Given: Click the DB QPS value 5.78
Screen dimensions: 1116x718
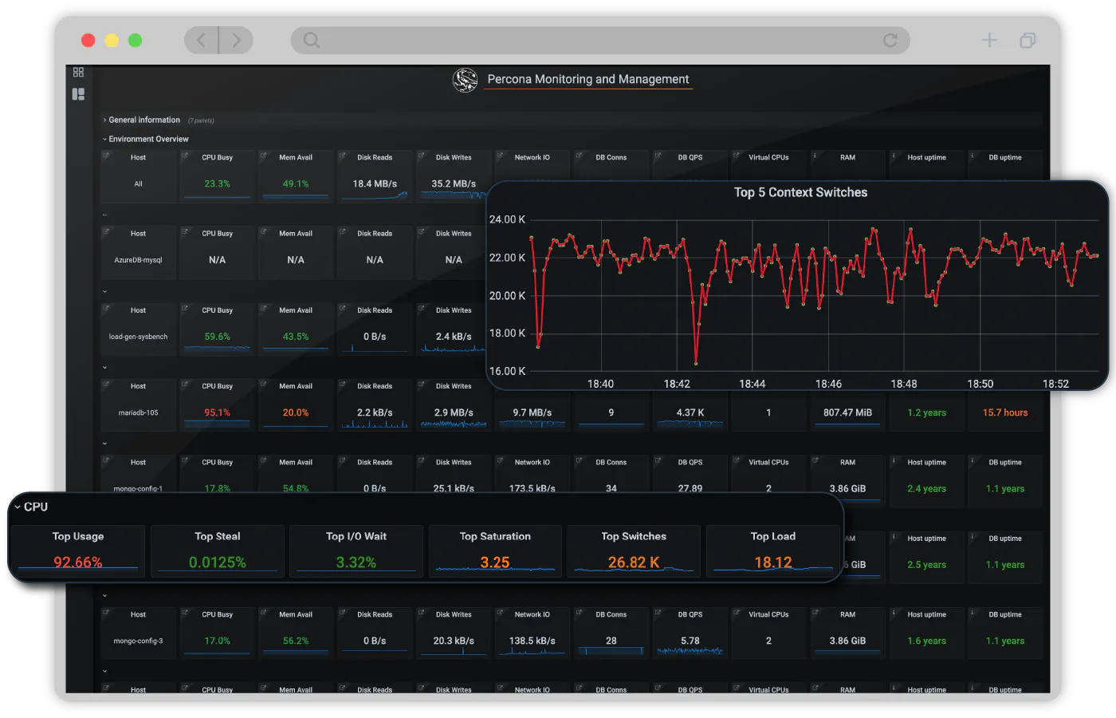Looking at the screenshot, I should 690,641.
